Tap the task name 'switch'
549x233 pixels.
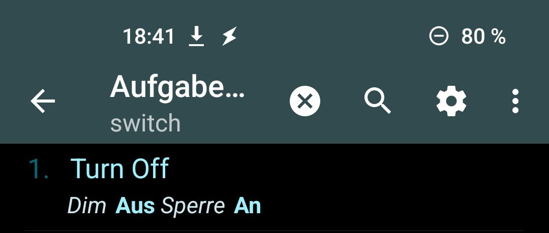(145, 123)
